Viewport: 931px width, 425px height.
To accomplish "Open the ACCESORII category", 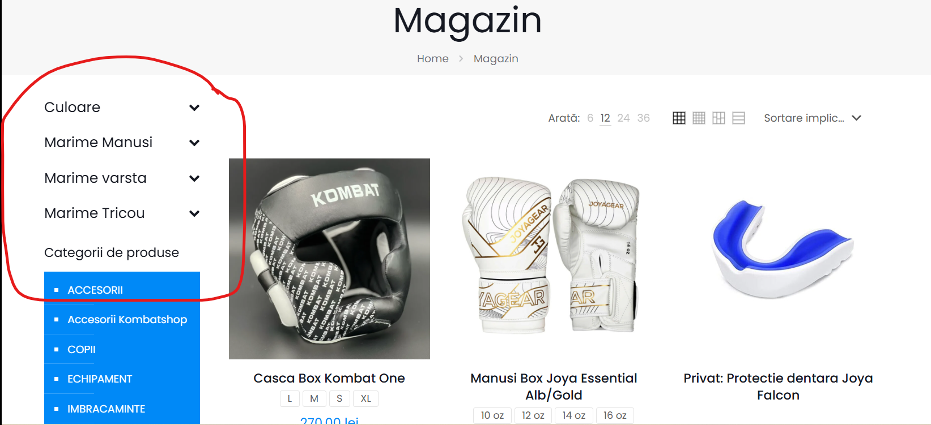I will [x=95, y=290].
